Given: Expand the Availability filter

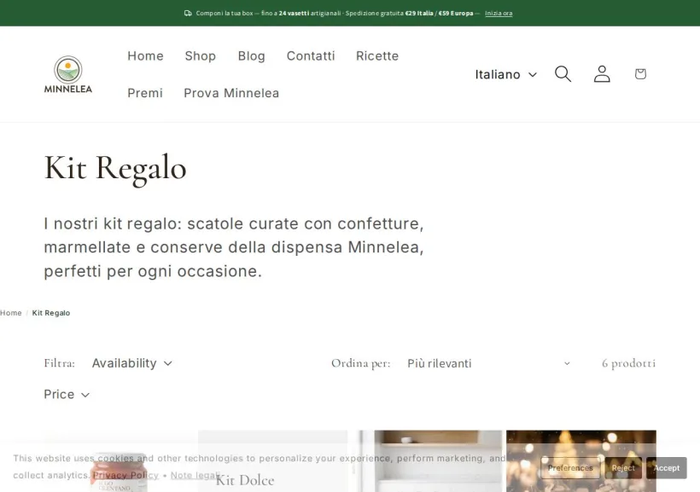Looking at the screenshot, I should (132, 363).
